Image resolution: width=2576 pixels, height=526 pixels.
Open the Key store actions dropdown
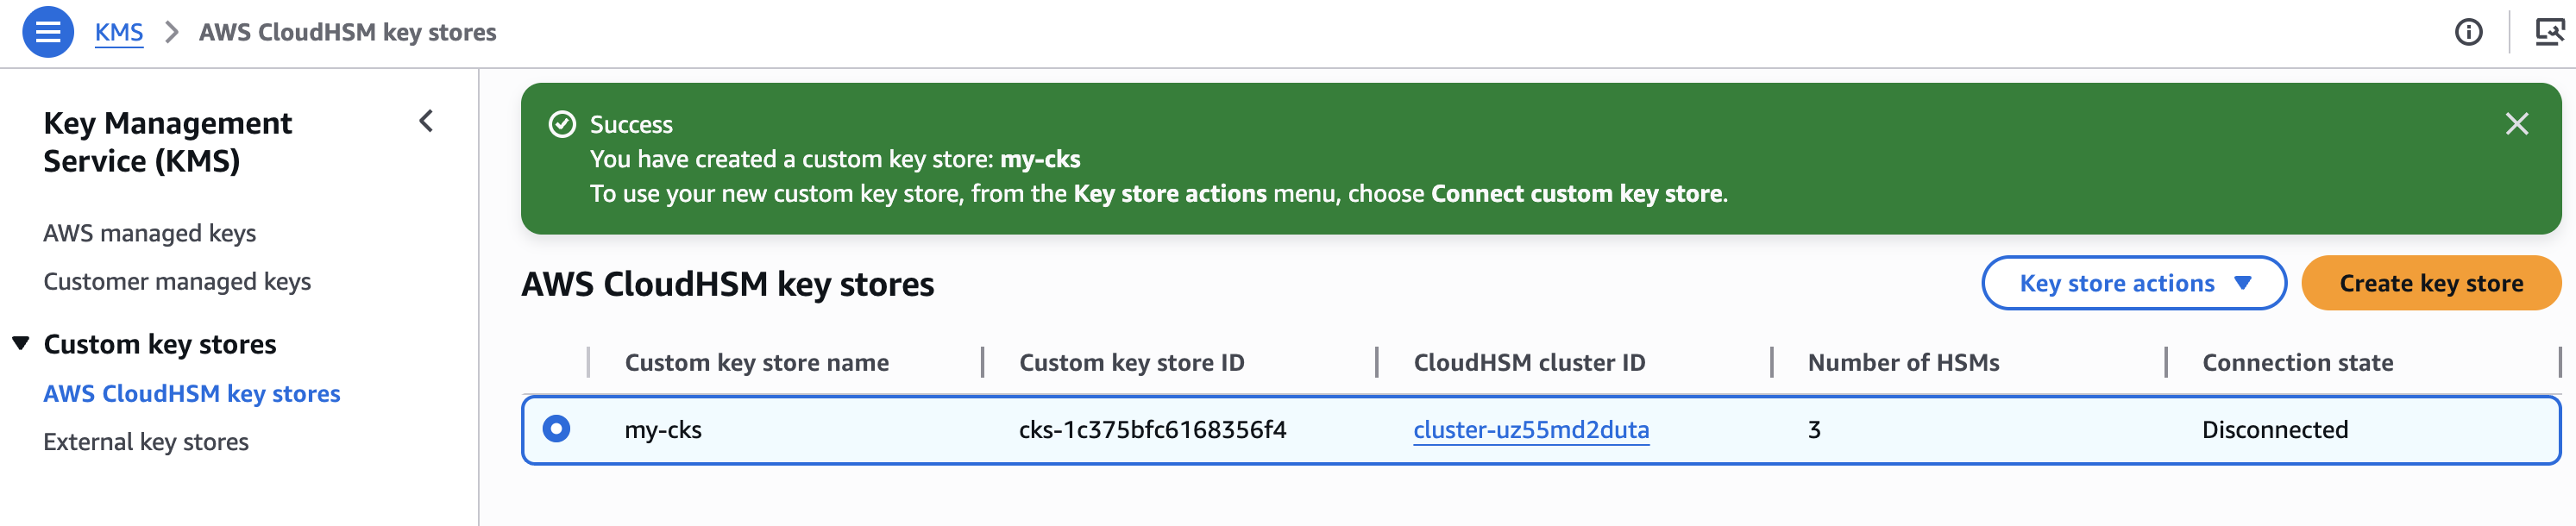click(2133, 283)
